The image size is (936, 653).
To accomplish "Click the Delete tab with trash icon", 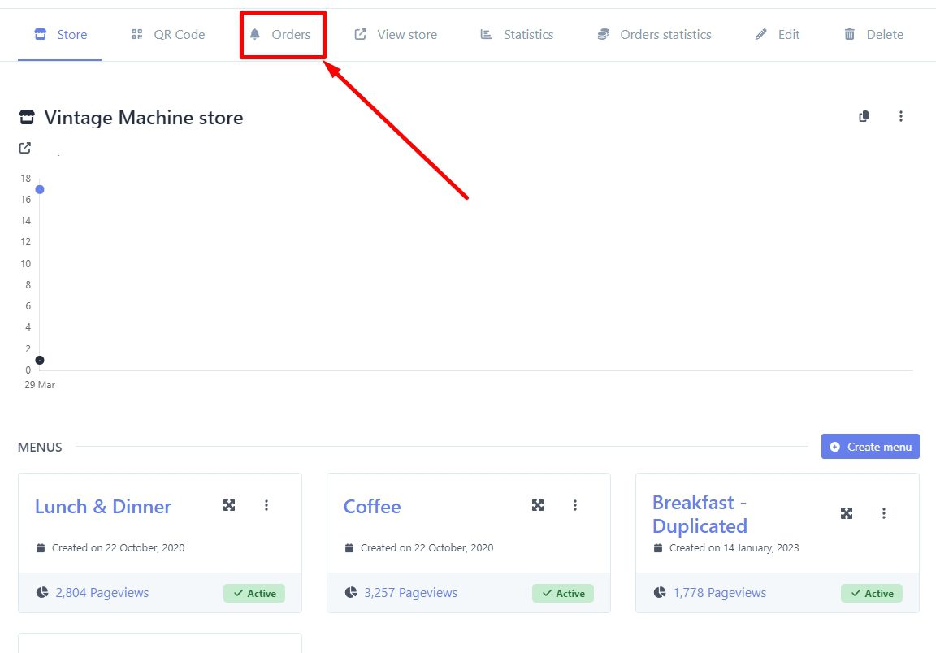I will coord(873,35).
